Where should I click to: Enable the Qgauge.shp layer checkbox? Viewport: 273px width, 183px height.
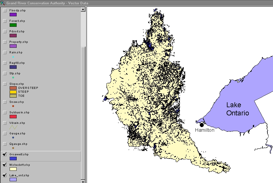pyautogui.click(x=5, y=144)
